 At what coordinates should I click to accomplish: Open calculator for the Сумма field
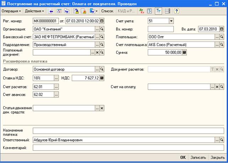[x=184, y=52]
